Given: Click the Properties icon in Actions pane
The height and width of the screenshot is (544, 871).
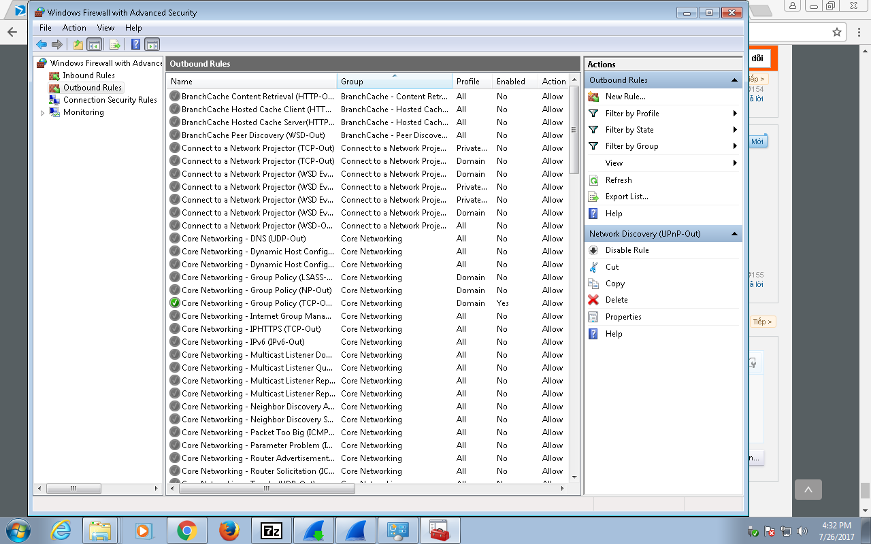Looking at the screenshot, I should pyautogui.click(x=593, y=317).
